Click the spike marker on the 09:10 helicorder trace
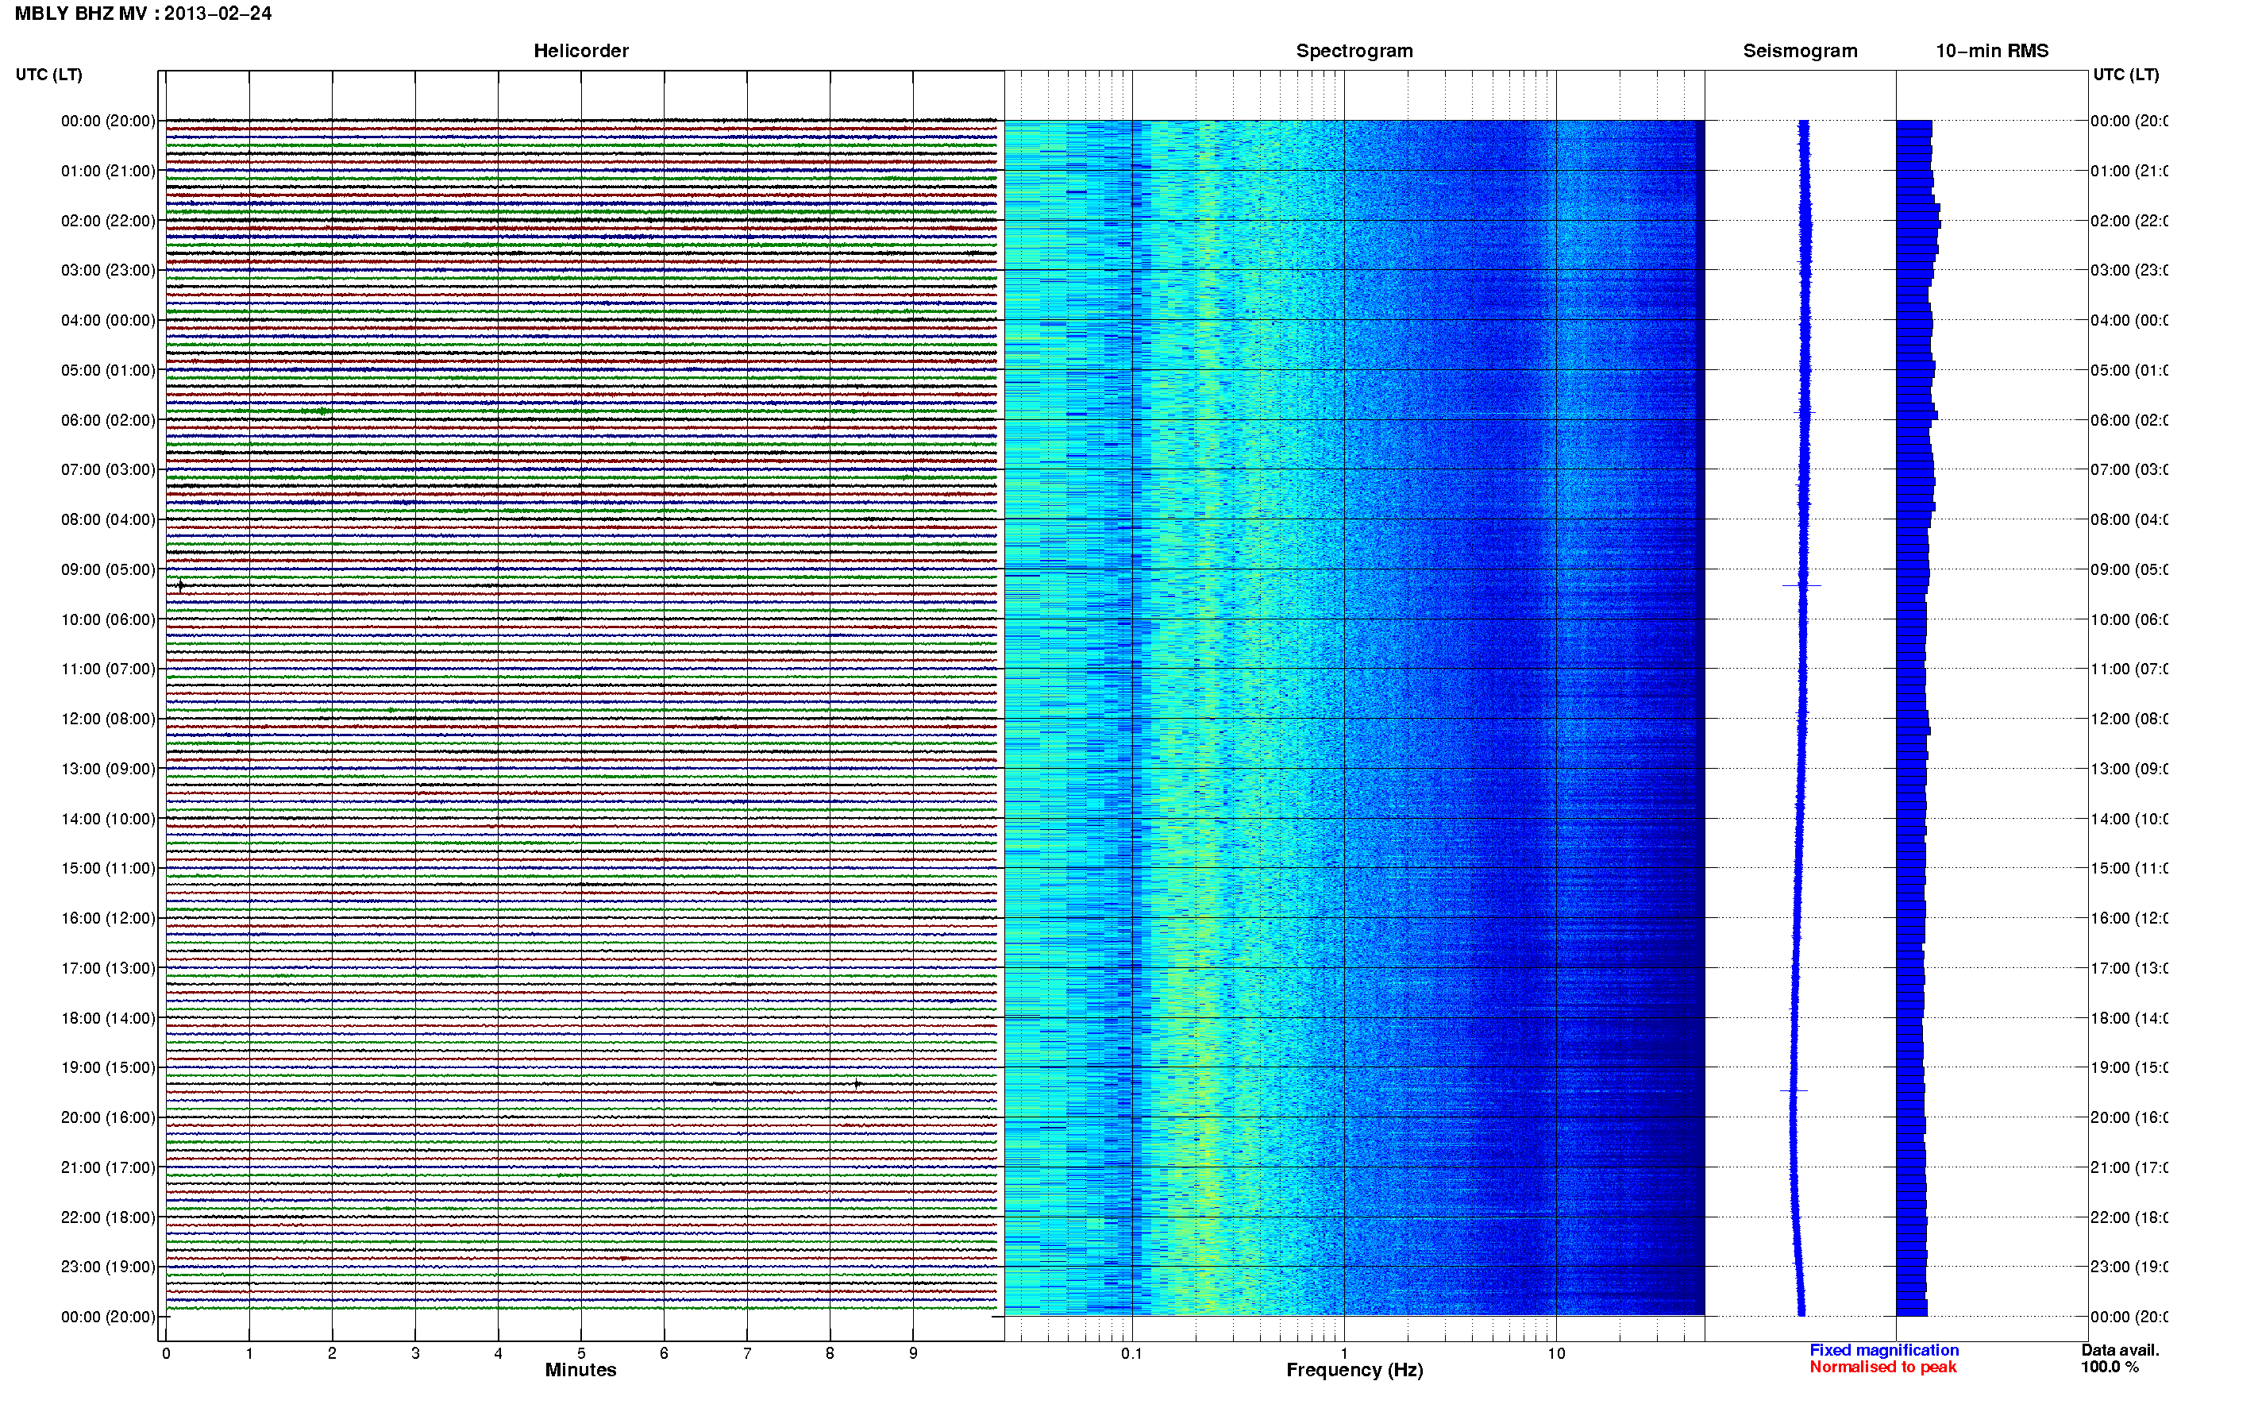2258x1412 pixels. point(180,585)
